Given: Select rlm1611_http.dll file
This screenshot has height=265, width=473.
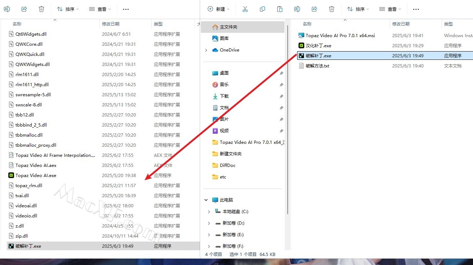Looking at the screenshot, I should click(28, 84).
